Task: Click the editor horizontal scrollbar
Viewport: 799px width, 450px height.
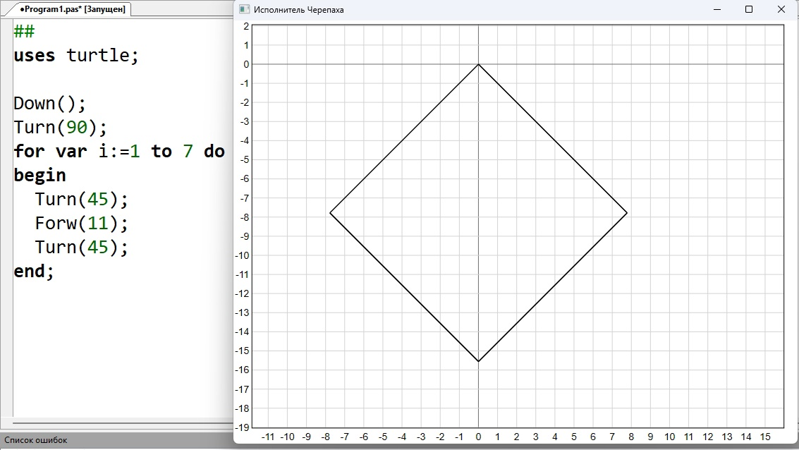Action: click(122, 423)
